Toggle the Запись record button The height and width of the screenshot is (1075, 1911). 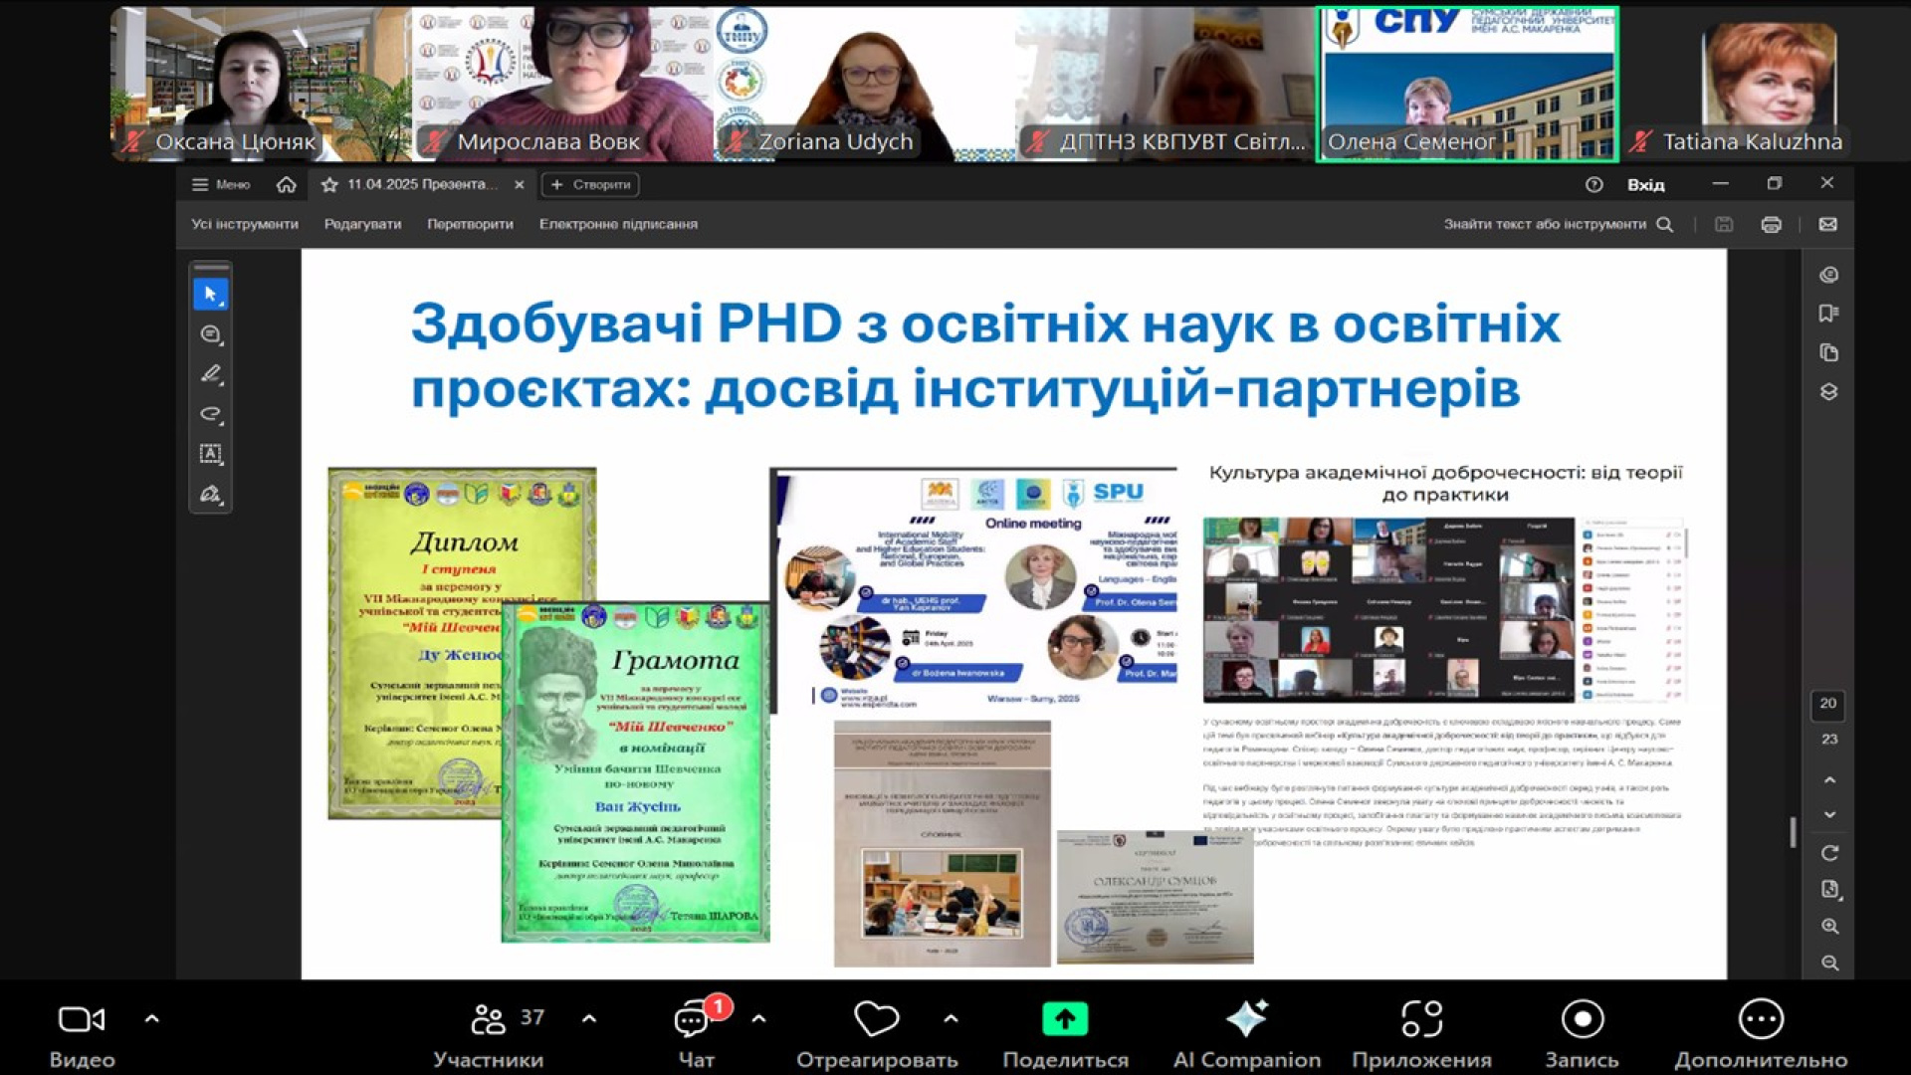1583,1033
